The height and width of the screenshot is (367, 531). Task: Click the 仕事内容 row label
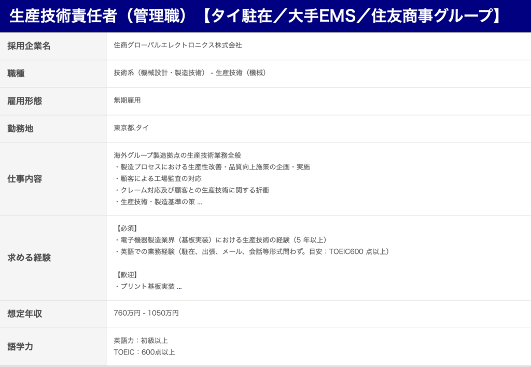point(25,179)
